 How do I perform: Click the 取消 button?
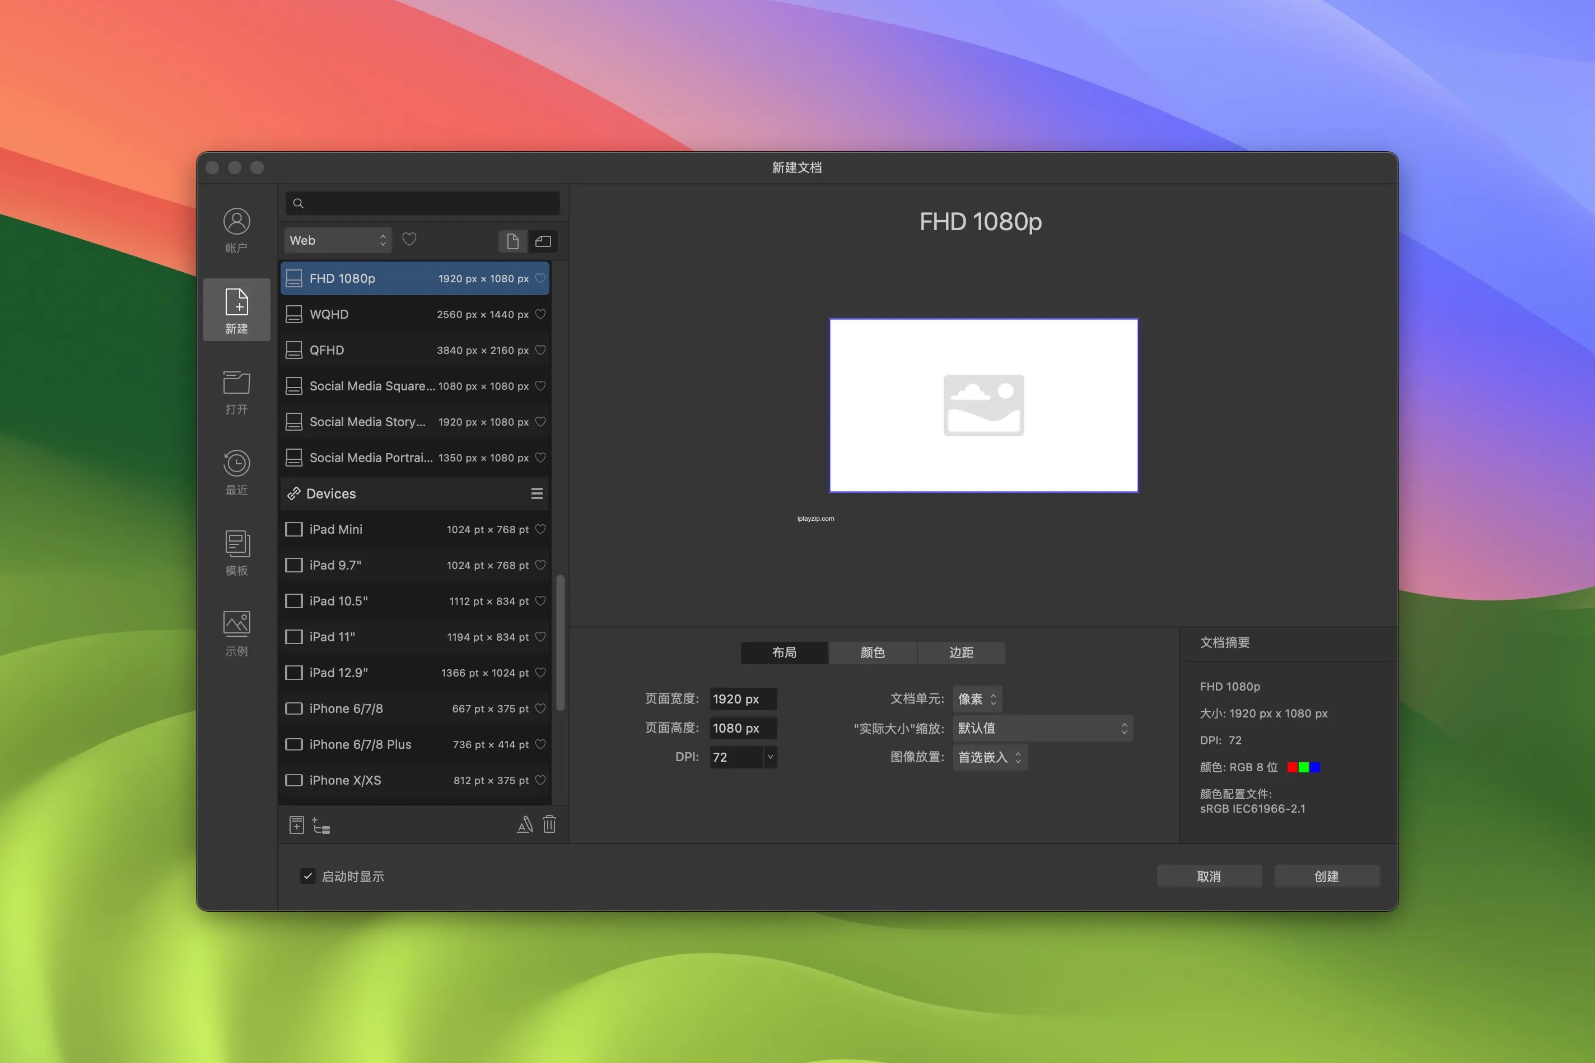coord(1209,876)
